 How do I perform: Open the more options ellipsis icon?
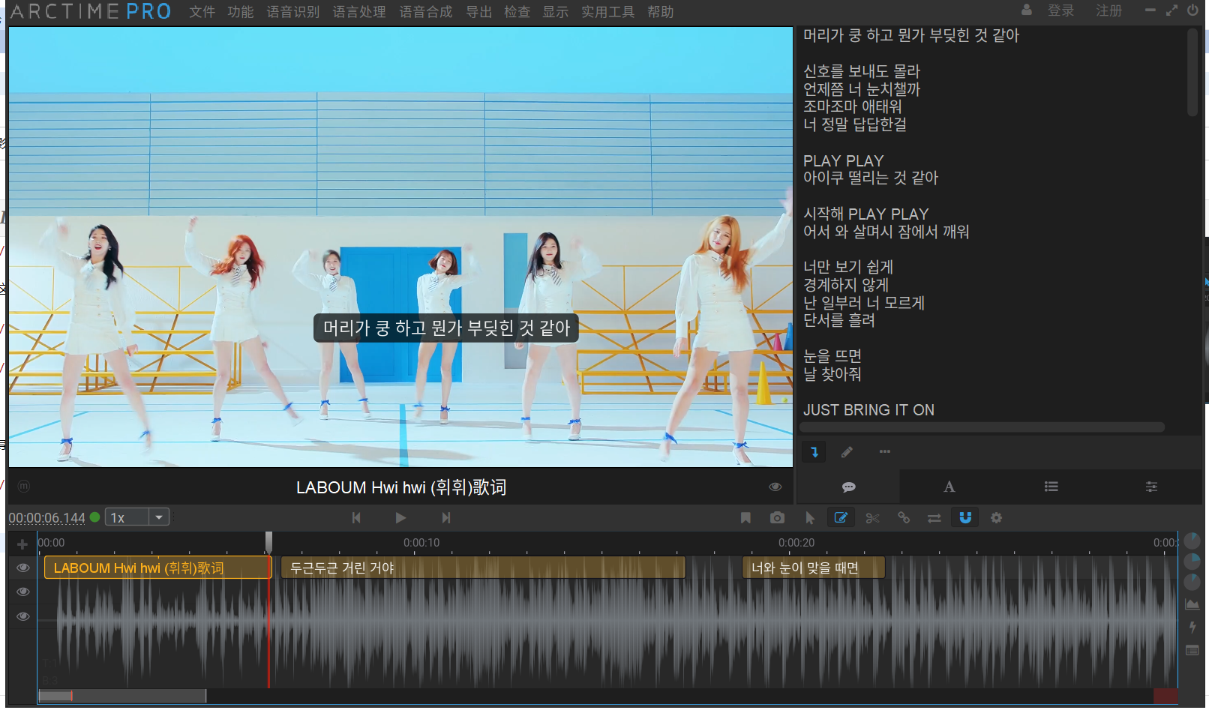[x=885, y=451]
